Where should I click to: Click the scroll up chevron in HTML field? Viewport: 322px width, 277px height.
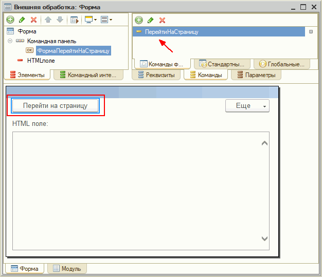[264, 143]
